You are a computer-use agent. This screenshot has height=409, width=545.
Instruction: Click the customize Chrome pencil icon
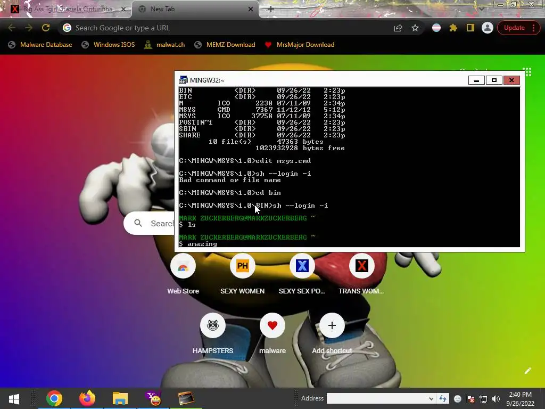pyautogui.click(x=527, y=371)
